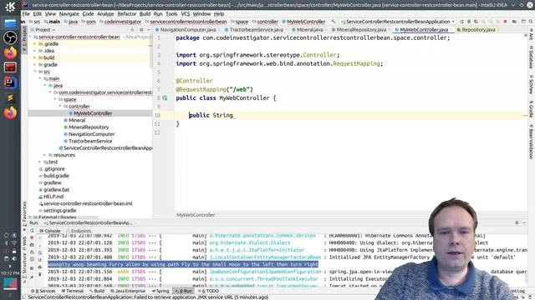This screenshot has height=300, width=535.
Task: Click the highlighted 'wooopity woop' console line
Action: click(x=183, y=265)
